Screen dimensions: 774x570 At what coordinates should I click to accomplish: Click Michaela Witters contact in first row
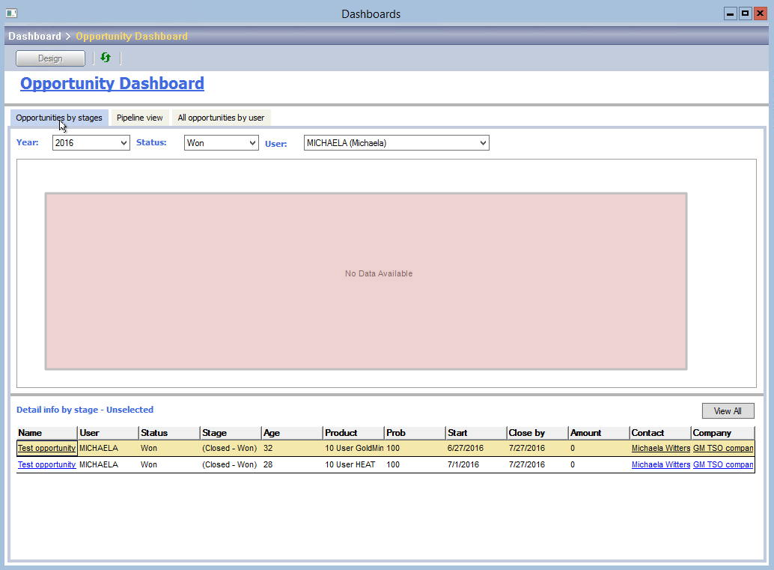click(x=660, y=449)
